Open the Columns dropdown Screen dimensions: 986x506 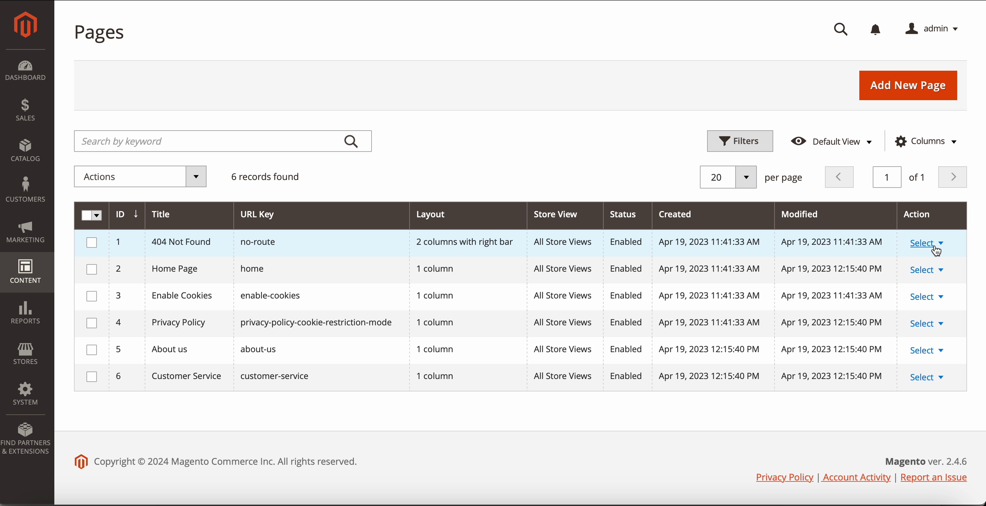(925, 141)
